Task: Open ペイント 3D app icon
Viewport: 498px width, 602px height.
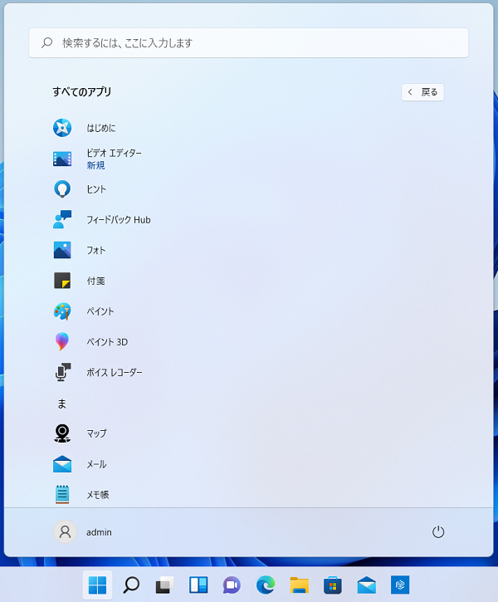Action: click(x=62, y=342)
